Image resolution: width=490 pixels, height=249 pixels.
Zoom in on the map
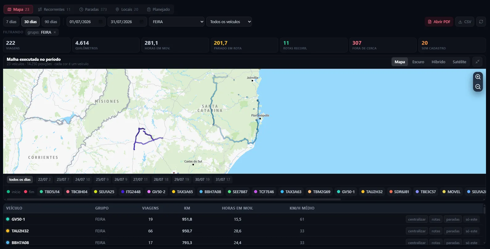478,77
